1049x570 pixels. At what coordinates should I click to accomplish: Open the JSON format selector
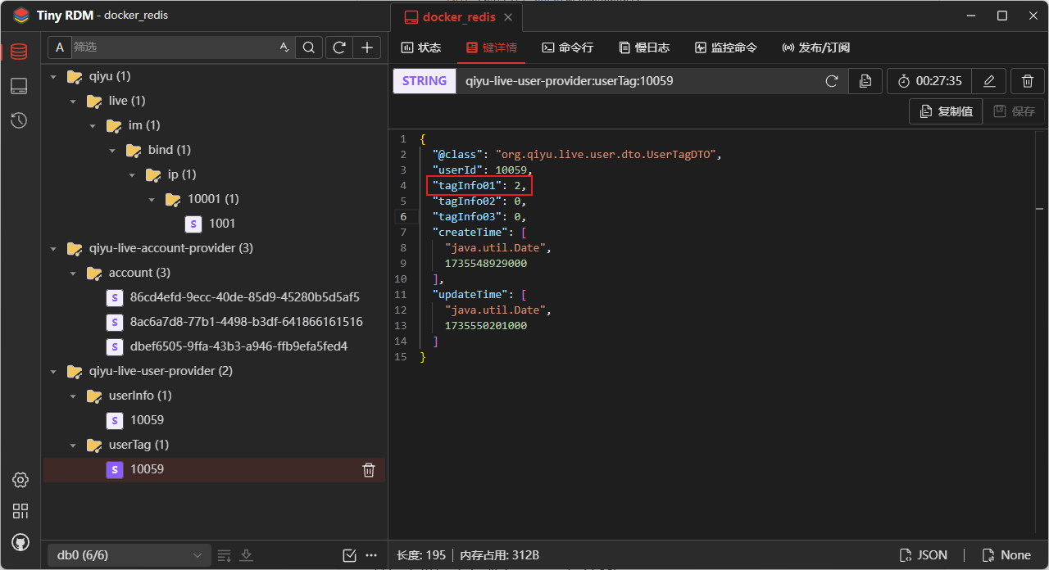pos(923,555)
